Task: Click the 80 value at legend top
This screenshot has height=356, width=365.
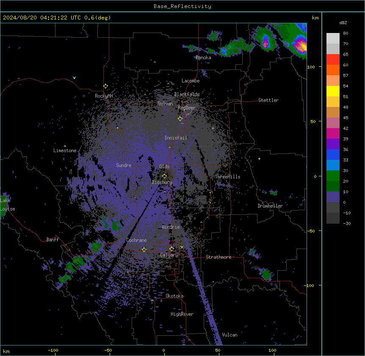Action: click(x=346, y=33)
